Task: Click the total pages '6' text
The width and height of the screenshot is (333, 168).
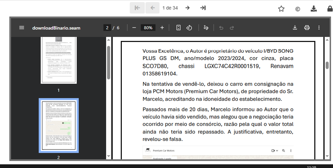Action: tap(118, 28)
